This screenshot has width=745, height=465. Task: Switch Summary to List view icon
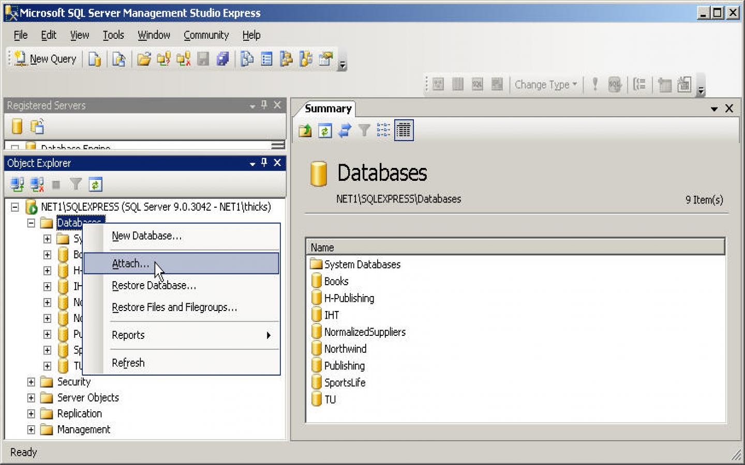click(x=383, y=130)
